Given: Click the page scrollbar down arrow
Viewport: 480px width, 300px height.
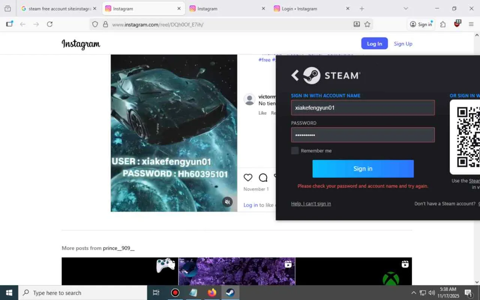Looking at the screenshot, I should pos(477,282).
